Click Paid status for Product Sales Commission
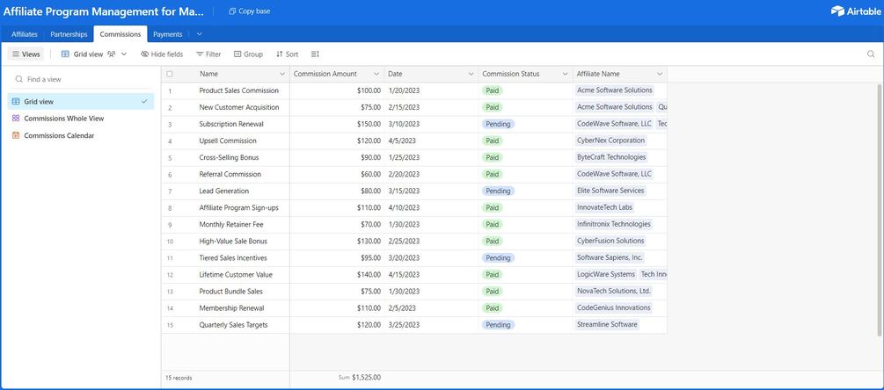Screen dimensions: 884x390 [x=493, y=90]
